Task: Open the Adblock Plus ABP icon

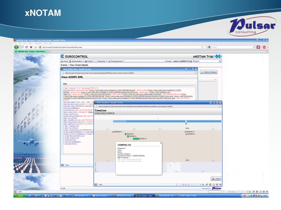Action: (264, 47)
